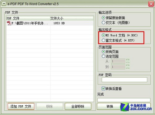Click the 全部移除 button
The height and width of the screenshot is (115, 155).
coord(78,106)
